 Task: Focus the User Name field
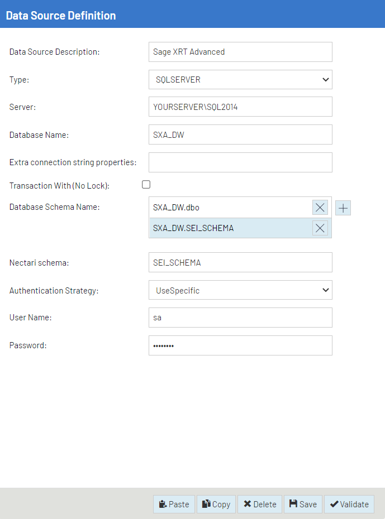[x=240, y=318]
